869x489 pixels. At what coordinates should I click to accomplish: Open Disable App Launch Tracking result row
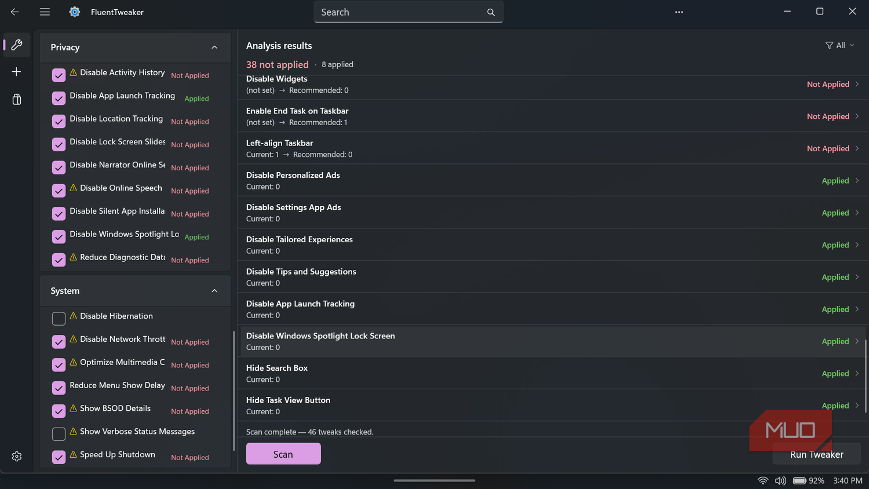[x=552, y=309]
